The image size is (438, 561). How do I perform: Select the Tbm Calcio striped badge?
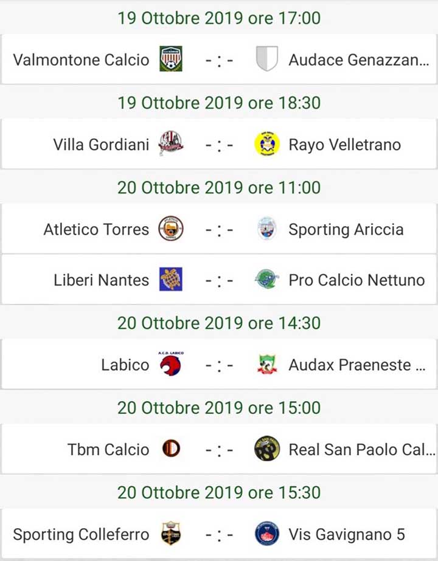(171, 449)
